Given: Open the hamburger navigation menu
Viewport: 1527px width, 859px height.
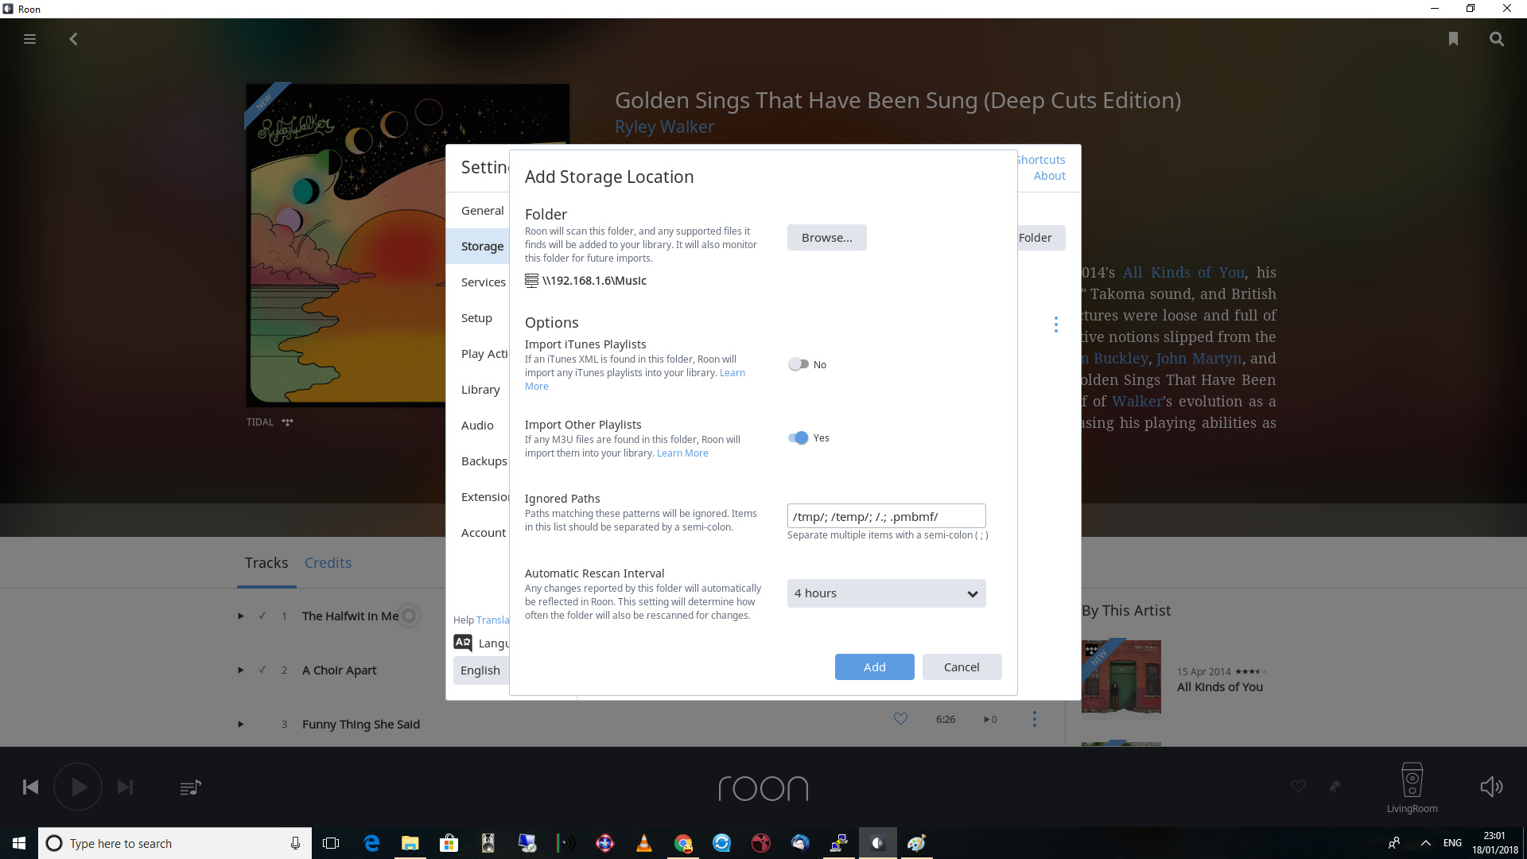Looking at the screenshot, I should pyautogui.click(x=29, y=39).
